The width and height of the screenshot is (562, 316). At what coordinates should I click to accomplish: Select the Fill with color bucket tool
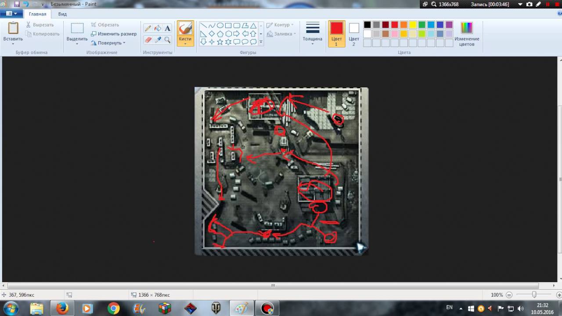pos(158,28)
